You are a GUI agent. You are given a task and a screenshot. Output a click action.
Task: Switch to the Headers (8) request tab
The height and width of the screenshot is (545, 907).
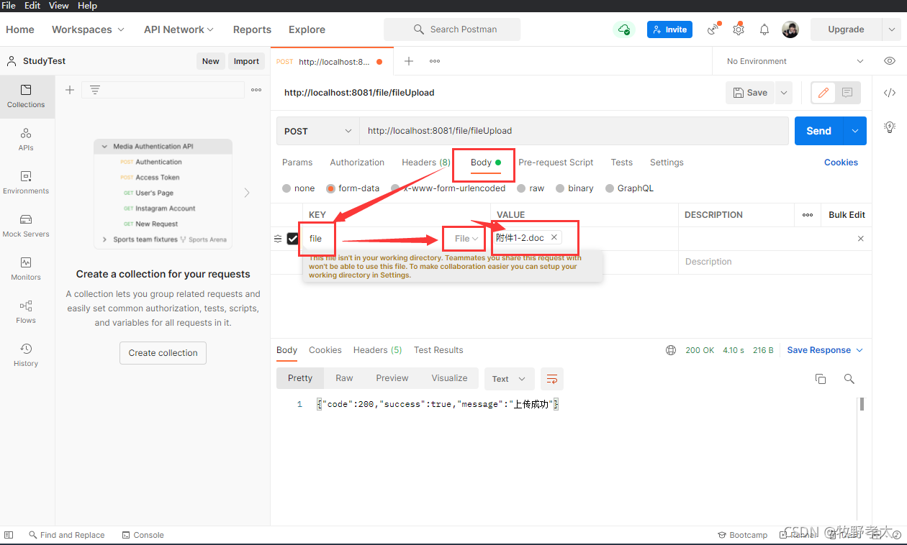pos(426,162)
